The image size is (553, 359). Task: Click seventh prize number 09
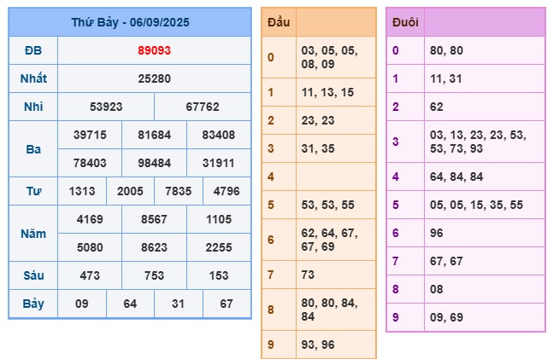pyautogui.click(x=82, y=304)
